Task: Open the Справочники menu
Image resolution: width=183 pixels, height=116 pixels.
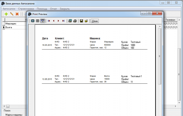Action: [x=26, y=9]
